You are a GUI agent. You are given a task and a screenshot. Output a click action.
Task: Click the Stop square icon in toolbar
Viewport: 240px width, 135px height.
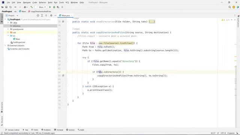click(x=62, y=7)
